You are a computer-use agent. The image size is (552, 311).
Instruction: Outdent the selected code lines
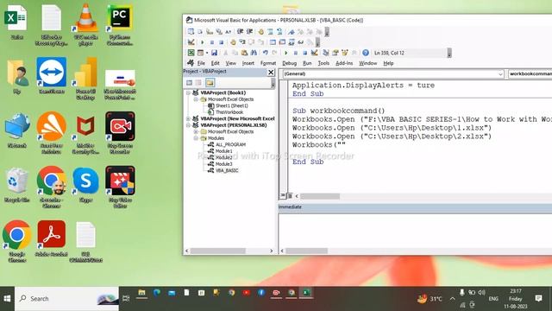pyautogui.click(x=249, y=32)
